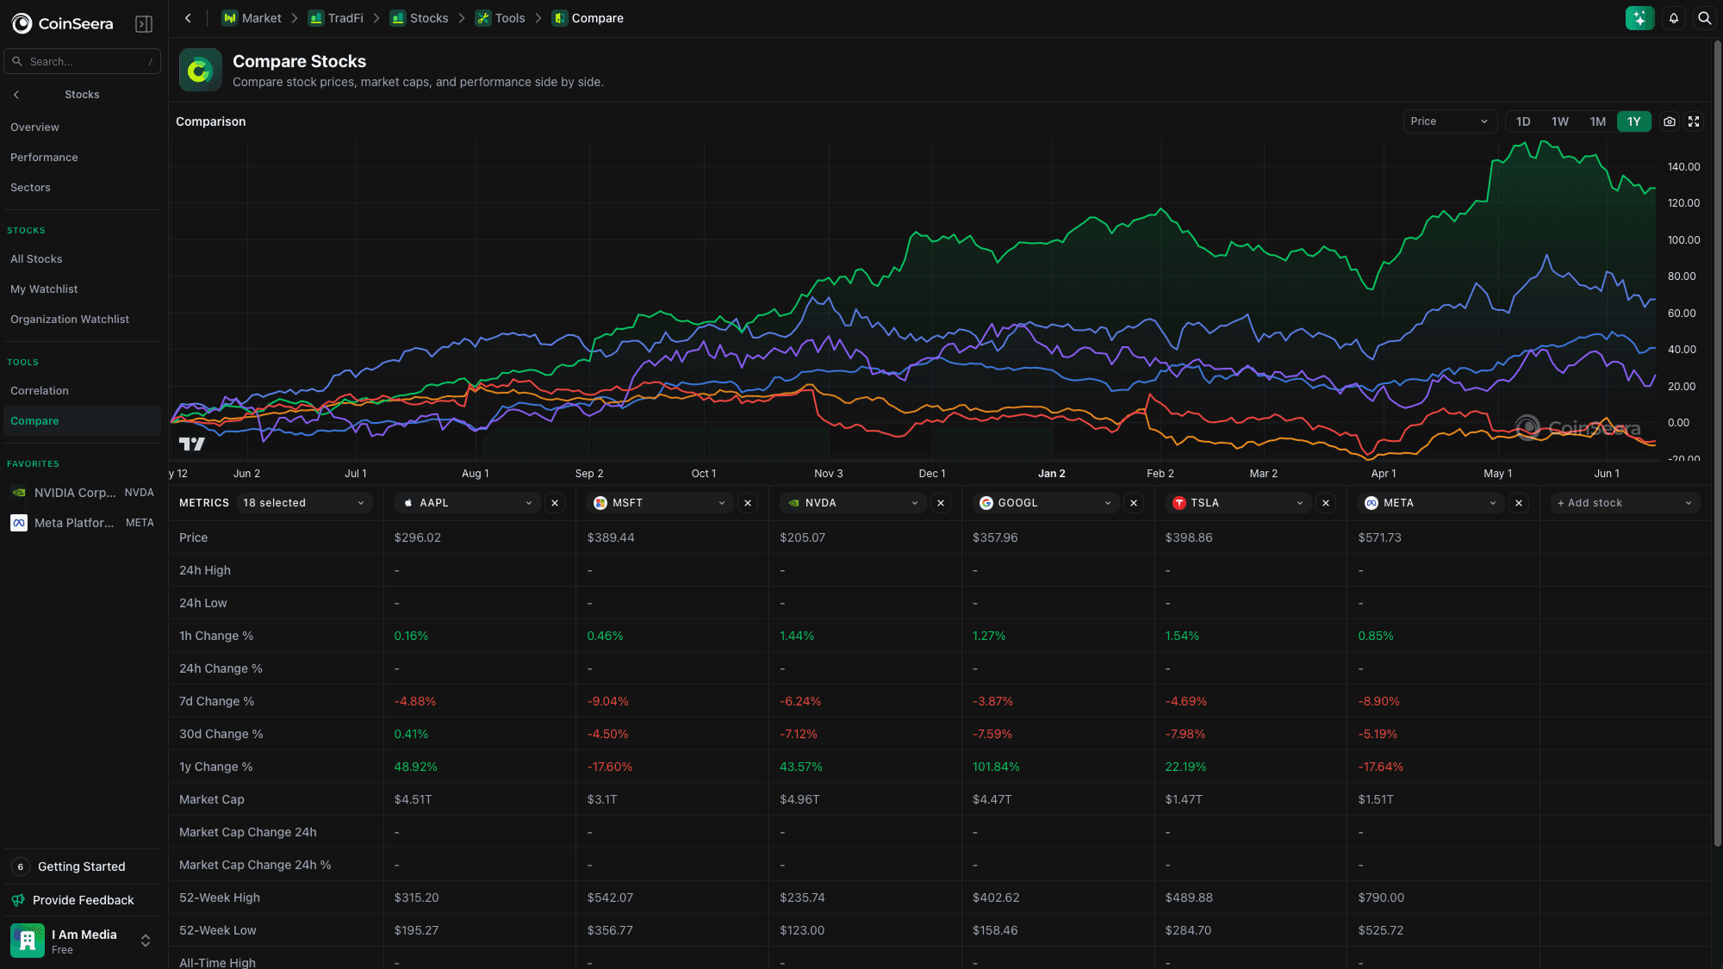The height and width of the screenshot is (969, 1723).
Task: Click the Compare Stocks page icon
Action: (x=200, y=70)
